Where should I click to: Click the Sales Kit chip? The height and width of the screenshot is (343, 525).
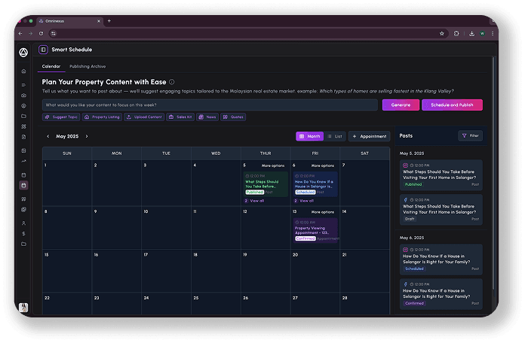[180, 117]
